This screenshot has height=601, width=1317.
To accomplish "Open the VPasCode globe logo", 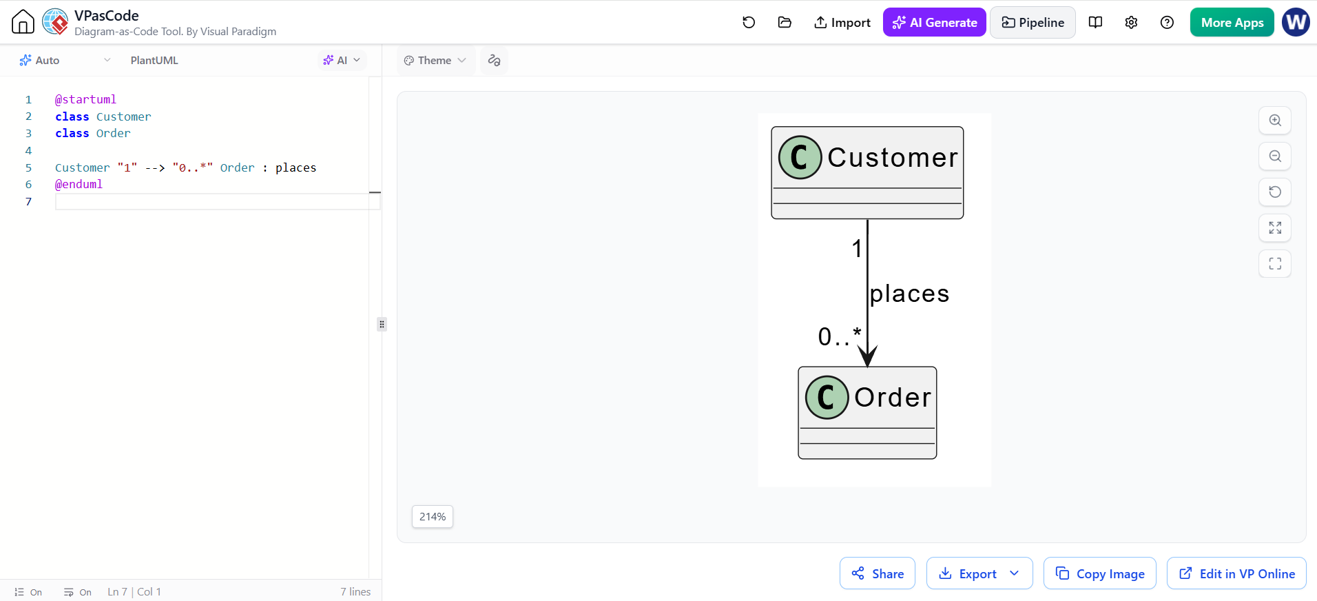I will click(55, 22).
